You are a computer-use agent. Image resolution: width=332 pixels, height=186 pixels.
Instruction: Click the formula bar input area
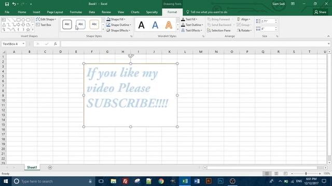coord(193,44)
